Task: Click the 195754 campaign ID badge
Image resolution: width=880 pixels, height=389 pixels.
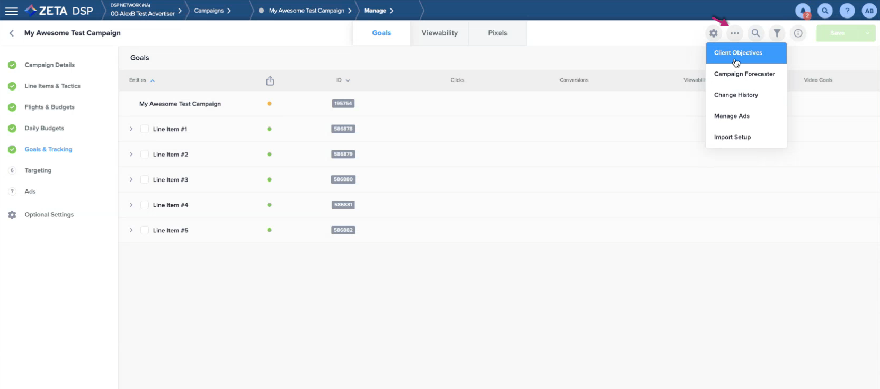Action: point(343,104)
